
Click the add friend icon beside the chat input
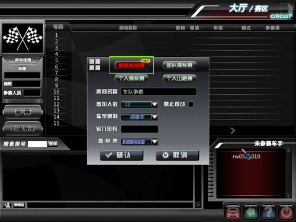pos(7,205)
